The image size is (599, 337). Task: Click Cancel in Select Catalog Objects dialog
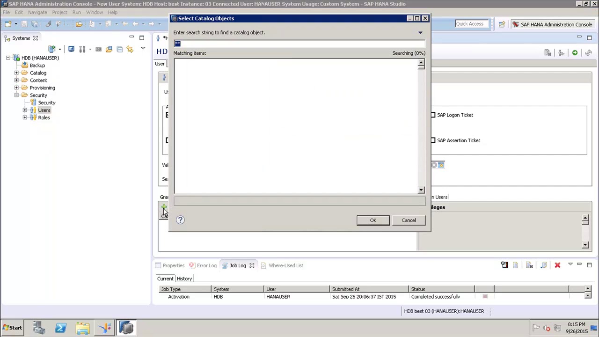pyautogui.click(x=409, y=220)
